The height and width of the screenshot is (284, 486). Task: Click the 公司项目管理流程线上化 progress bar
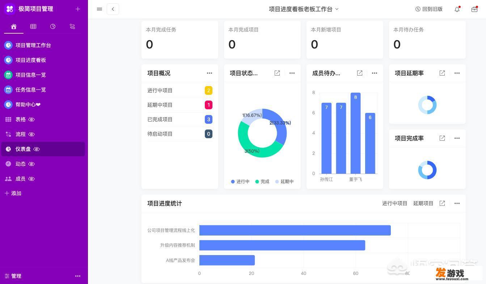pos(295,230)
